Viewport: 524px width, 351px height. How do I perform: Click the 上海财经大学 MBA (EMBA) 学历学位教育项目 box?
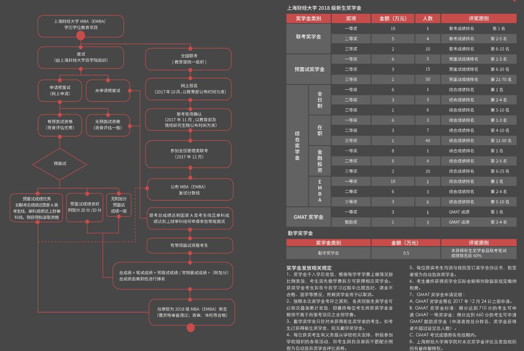tap(81, 24)
